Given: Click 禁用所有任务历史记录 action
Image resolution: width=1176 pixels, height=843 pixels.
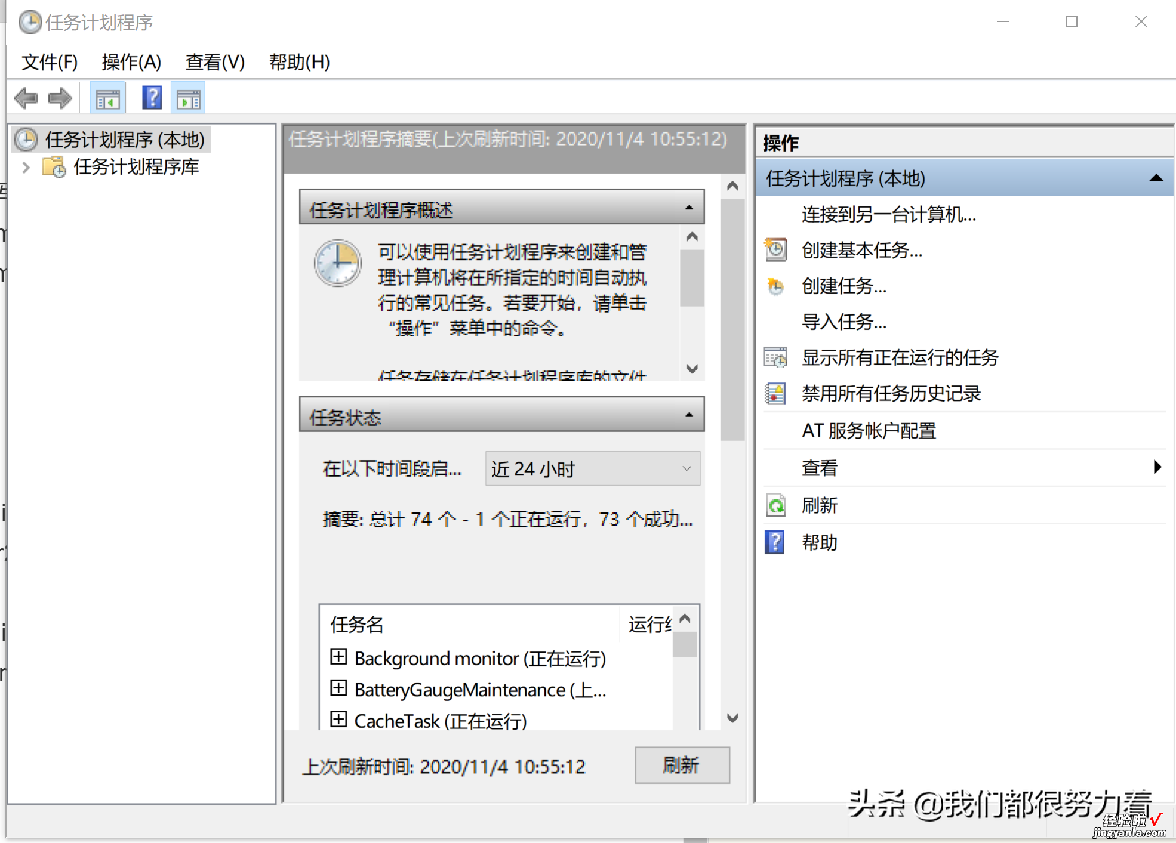Looking at the screenshot, I should tap(891, 393).
